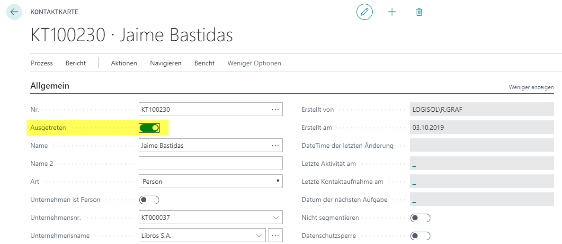The height and width of the screenshot is (244, 562).
Task: Expand the Unternehmensname dropdown chevron
Action: pos(259,235)
